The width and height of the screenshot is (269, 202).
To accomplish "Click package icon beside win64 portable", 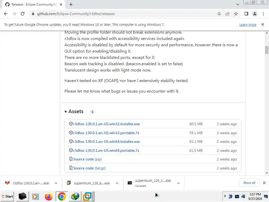I will (x=71, y=150).
